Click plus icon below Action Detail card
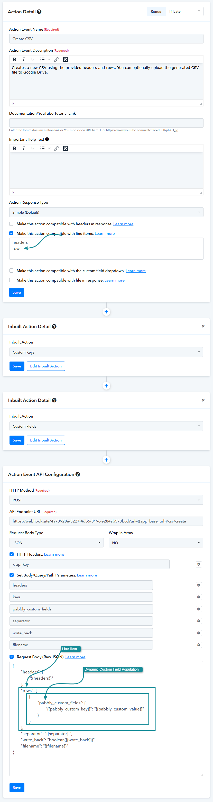213x802 pixels. (106, 312)
